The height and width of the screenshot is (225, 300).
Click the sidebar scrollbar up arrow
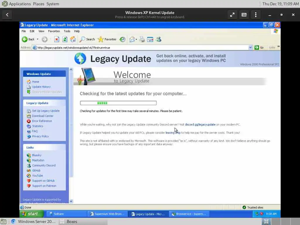71,70
